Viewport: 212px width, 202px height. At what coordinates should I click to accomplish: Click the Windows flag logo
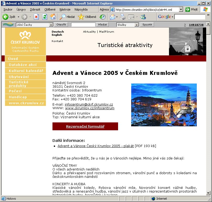click(205, 9)
